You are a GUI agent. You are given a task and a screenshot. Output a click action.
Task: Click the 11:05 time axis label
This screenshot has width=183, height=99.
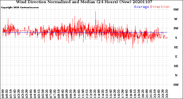[79, 94]
